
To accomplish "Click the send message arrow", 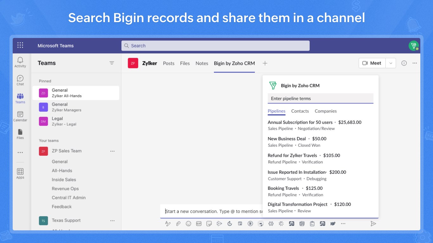I will [x=373, y=224].
